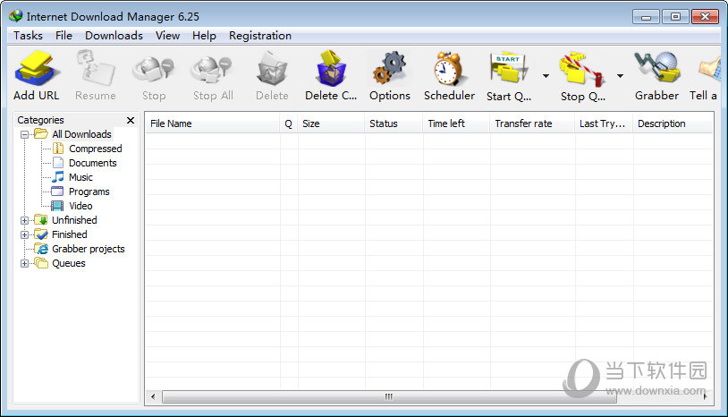The width and height of the screenshot is (728, 417).
Task: Minimize the Internet Download Manager window
Action: (x=646, y=17)
